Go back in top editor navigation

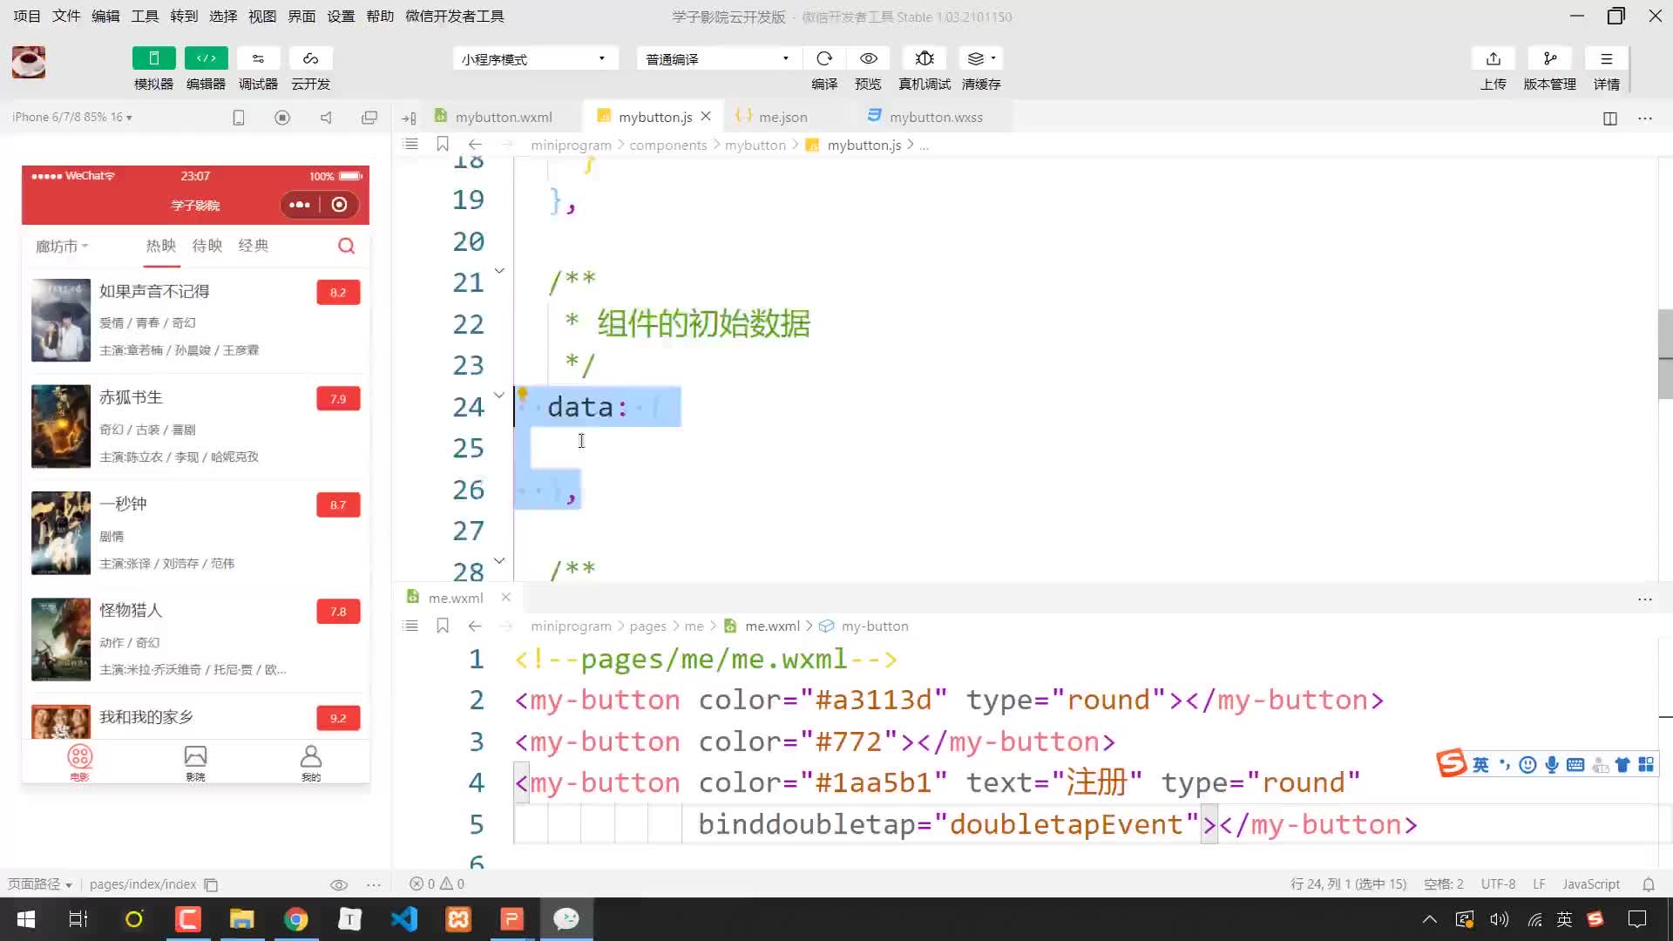click(x=475, y=145)
